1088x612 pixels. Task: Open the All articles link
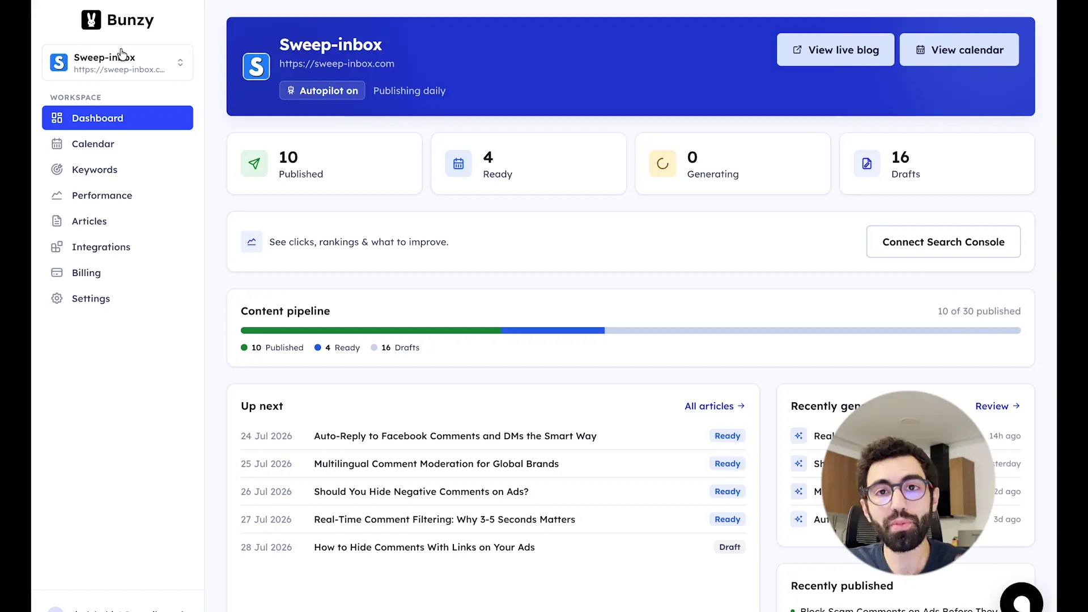click(715, 406)
